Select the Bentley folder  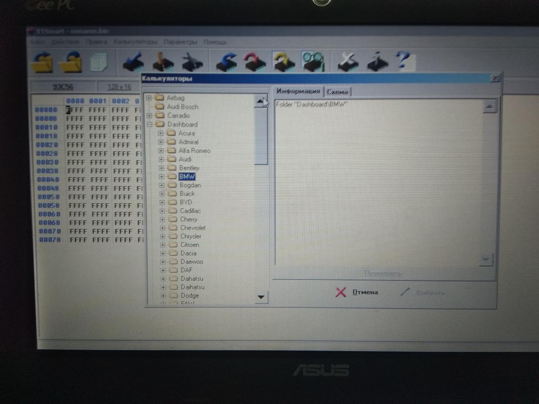[190, 167]
